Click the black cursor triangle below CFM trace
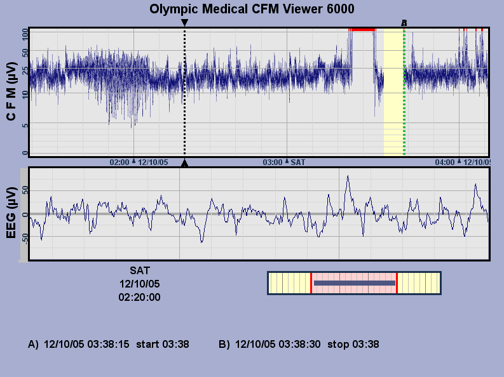 click(x=184, y=163)
